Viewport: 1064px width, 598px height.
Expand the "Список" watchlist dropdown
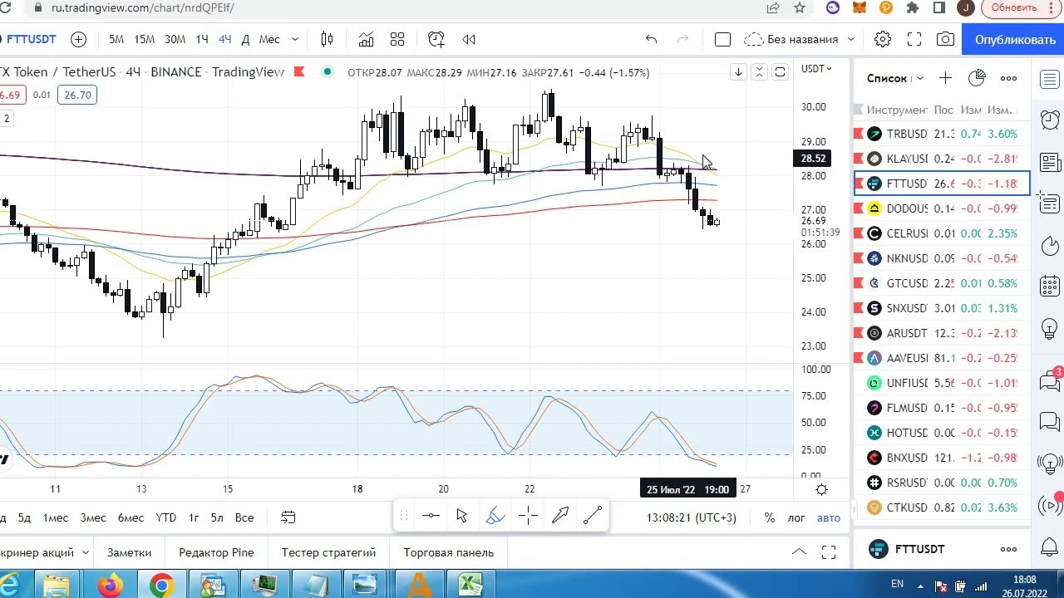pyautogui.click(x=920, y=78)
